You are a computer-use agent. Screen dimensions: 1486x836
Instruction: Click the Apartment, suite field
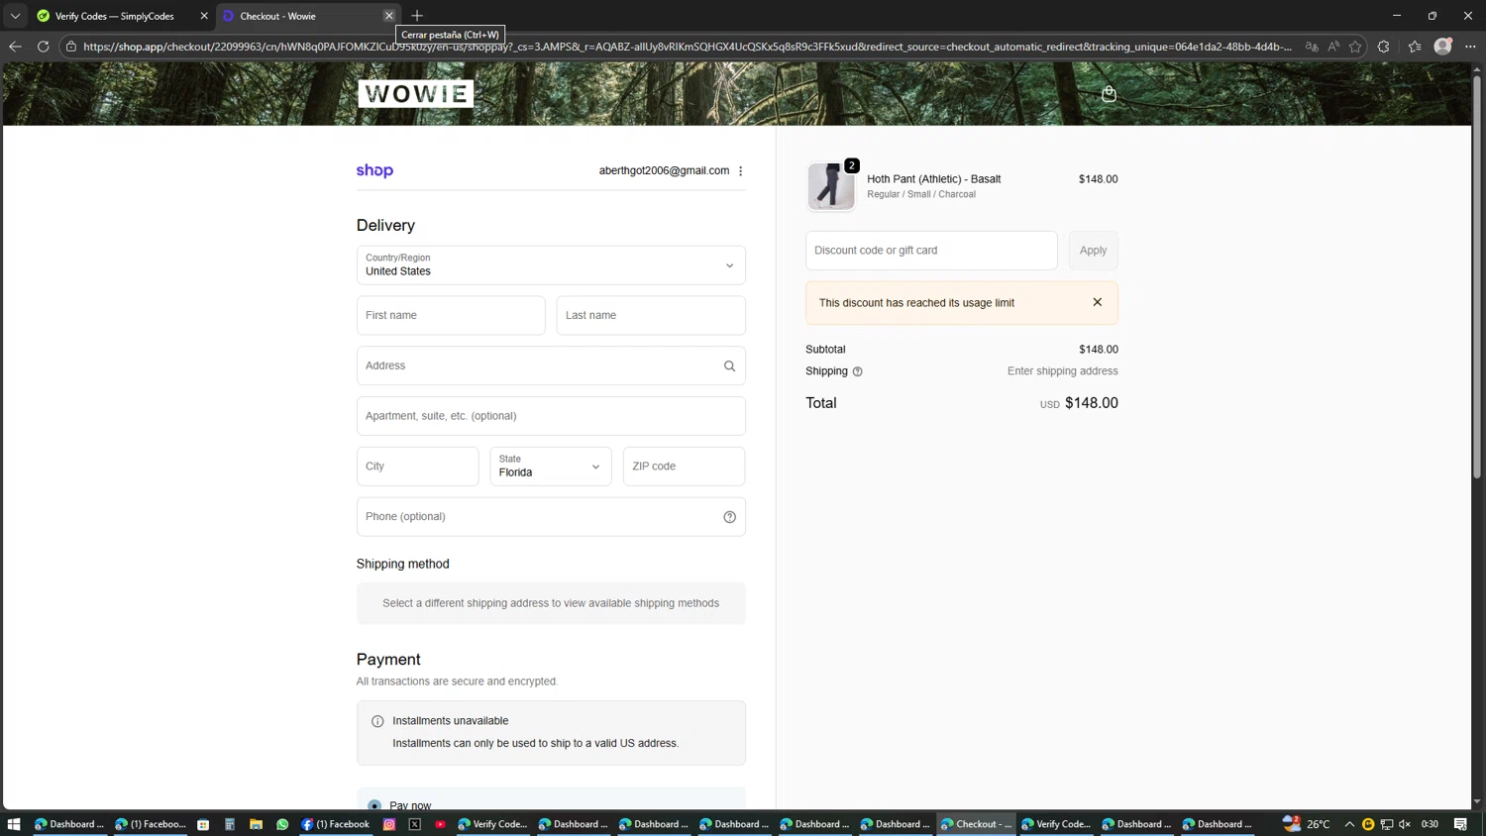[551, 416]
